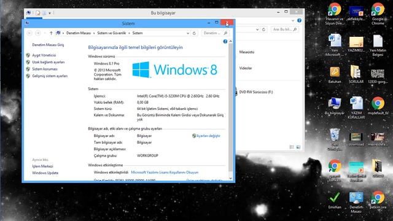Go up one level in Sistem window
Screen dimensions: 393x221
pyautogui.click(x=51, y=33)
